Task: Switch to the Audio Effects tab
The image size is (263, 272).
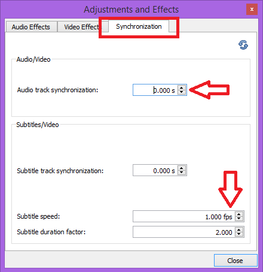Action: point(31,27)
